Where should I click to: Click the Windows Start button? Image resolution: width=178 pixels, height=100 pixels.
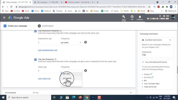pyautogui.click(x=3, y=97)
